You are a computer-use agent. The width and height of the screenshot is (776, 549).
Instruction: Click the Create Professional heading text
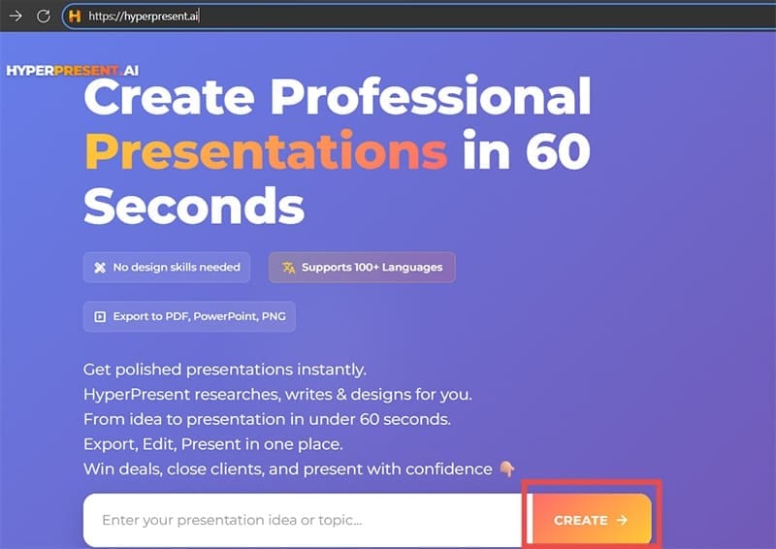click(338, 96)
